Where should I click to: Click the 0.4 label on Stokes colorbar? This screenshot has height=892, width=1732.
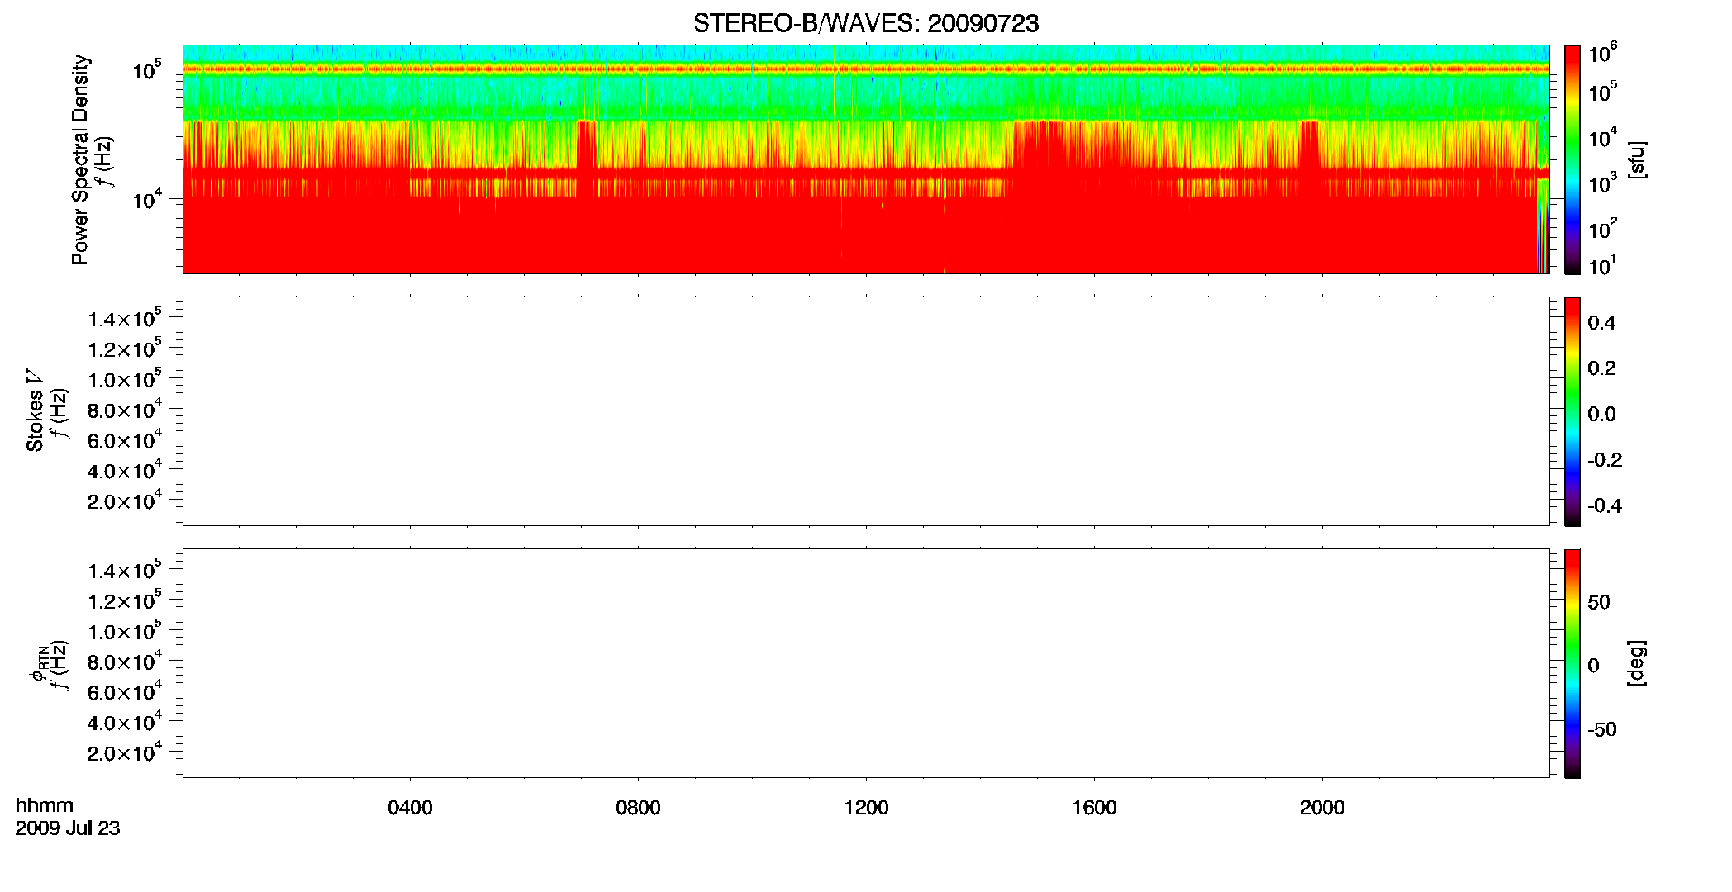[1601, 323]
